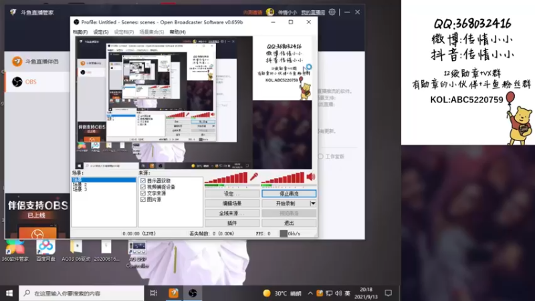Image resolution: width=535 pixels, height=301 pixels.
Task: Toggle the 视频捕捉设备 source checkbox
Action: [143, 187]
